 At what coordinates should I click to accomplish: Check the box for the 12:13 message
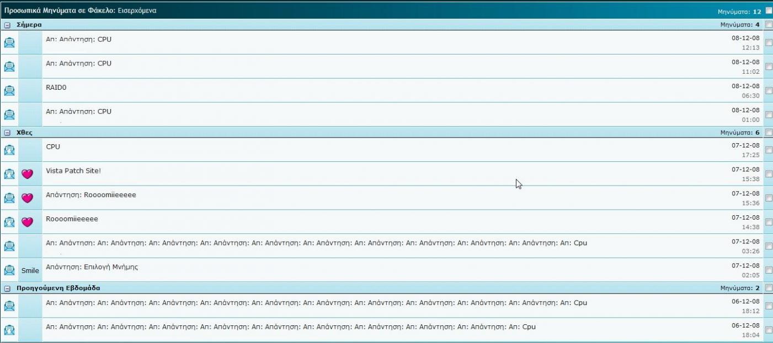click(769, 43)
